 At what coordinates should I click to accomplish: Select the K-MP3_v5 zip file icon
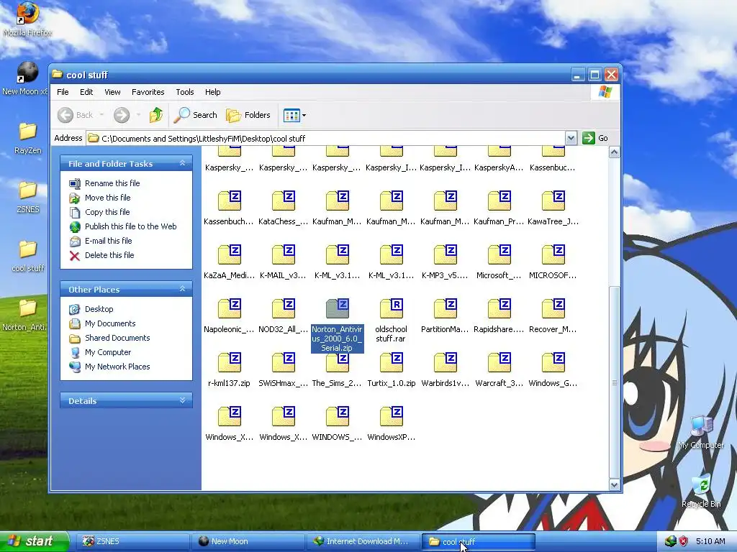[445, 254]
